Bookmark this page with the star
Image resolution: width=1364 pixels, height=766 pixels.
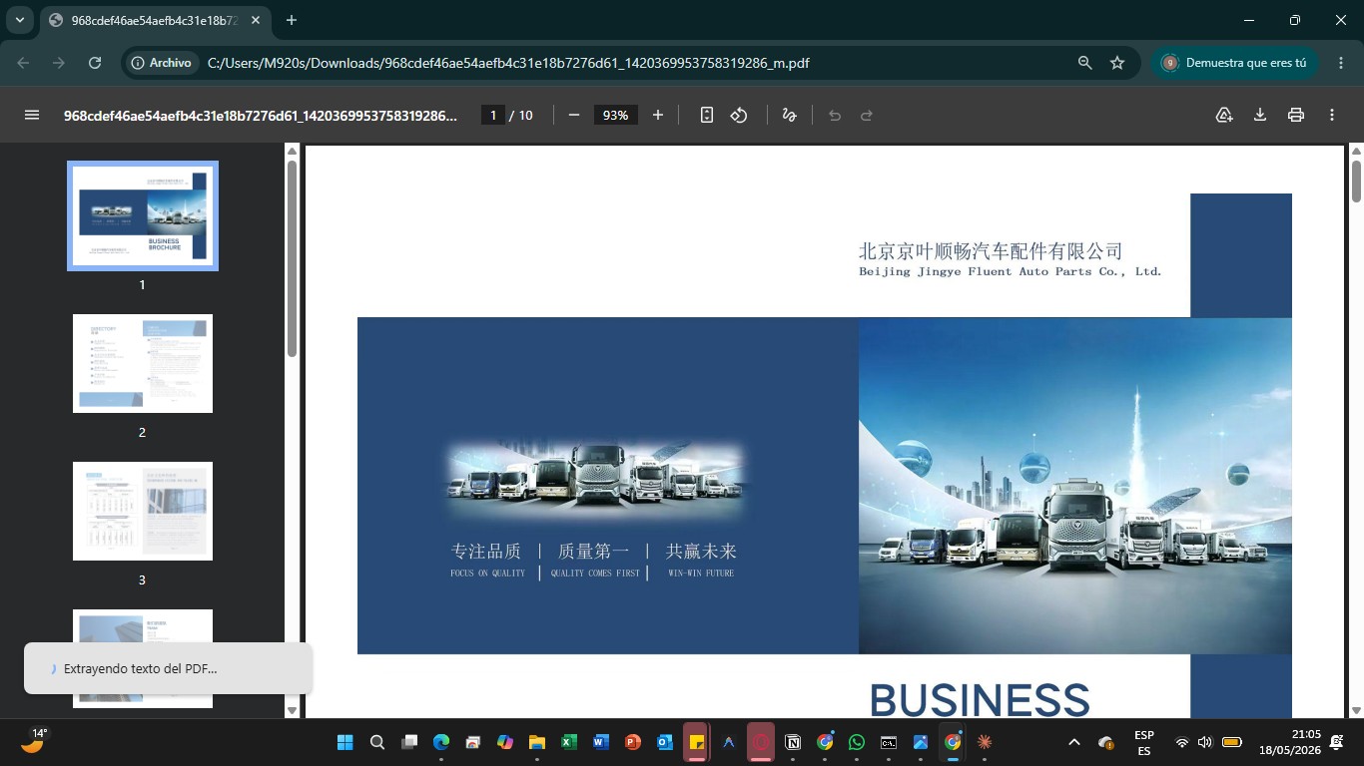[x=1117, y=63]
